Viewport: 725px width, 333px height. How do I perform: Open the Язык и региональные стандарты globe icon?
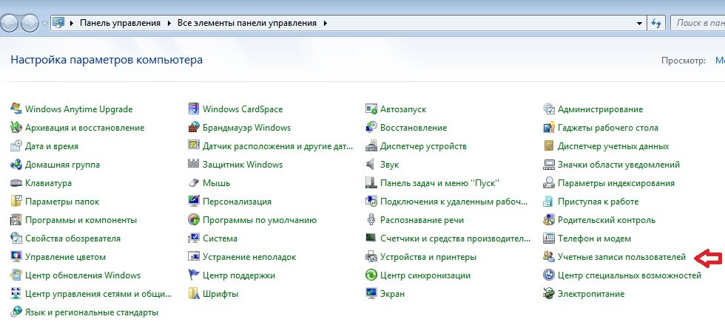(16, 312)
